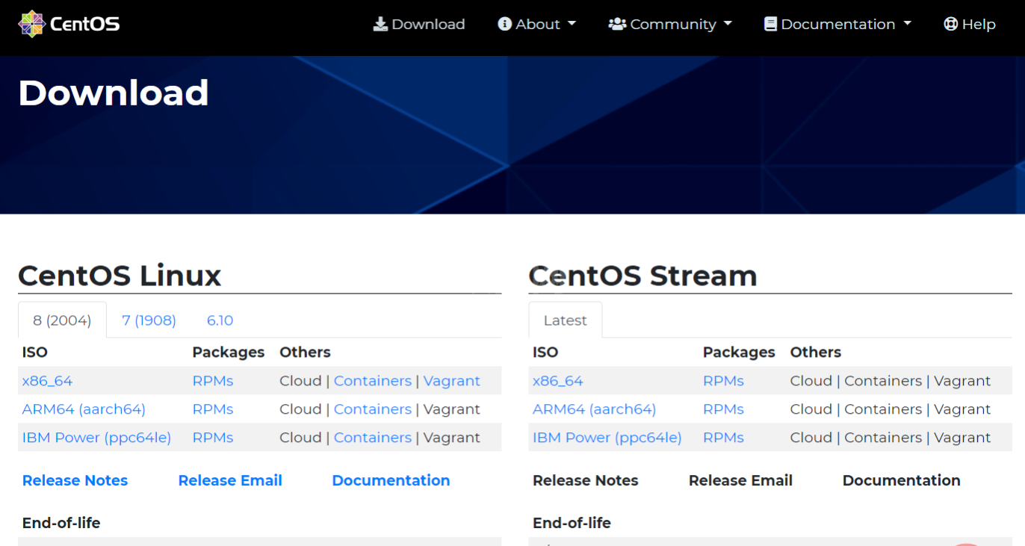Image resolution: width=1025 pixels, height=546 pixels.
Task: Open RPMs for CentOS Linux ARM64
Action: pyautogui.click(x=213, y=409)
